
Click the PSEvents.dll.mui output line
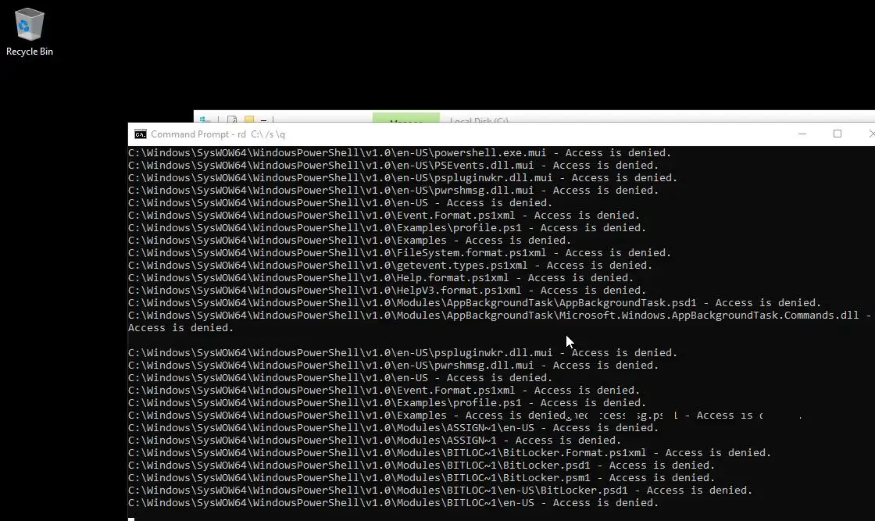394,165
